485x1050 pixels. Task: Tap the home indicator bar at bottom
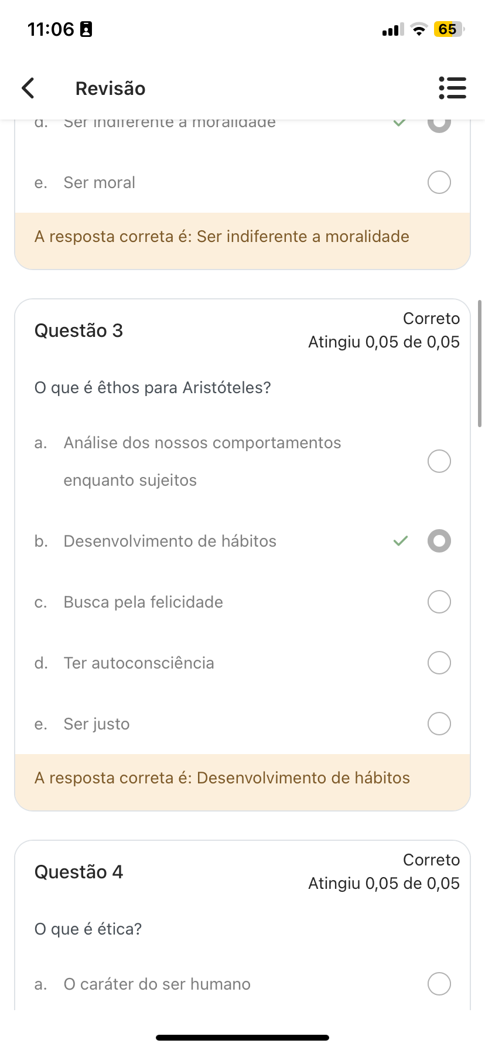click(243, 1038)
